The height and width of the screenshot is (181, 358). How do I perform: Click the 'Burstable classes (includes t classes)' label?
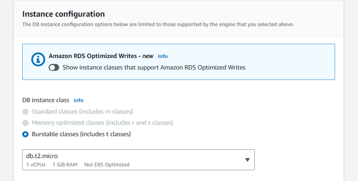81,134
